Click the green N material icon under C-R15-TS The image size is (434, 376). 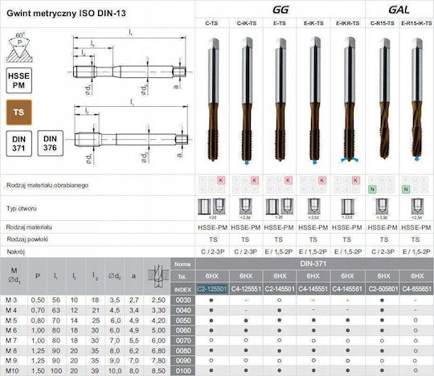tap(373, 190)
